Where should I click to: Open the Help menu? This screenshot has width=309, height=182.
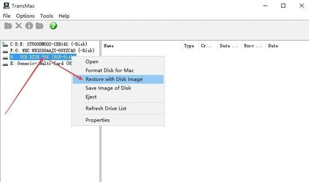pyautogui.click(x=64, y=16)
